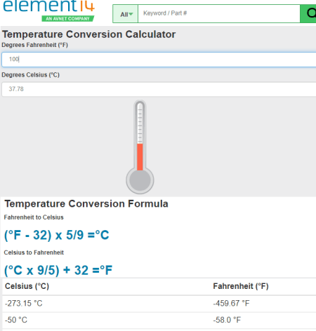Click the Celsius to Fahrenheit label
This screenshot has width=316, height=331.
[34, 252]
